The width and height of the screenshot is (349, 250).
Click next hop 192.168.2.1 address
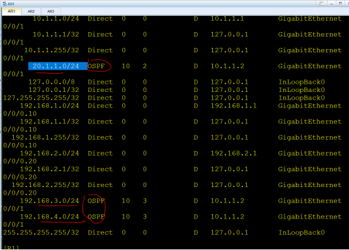click(234, 153)
